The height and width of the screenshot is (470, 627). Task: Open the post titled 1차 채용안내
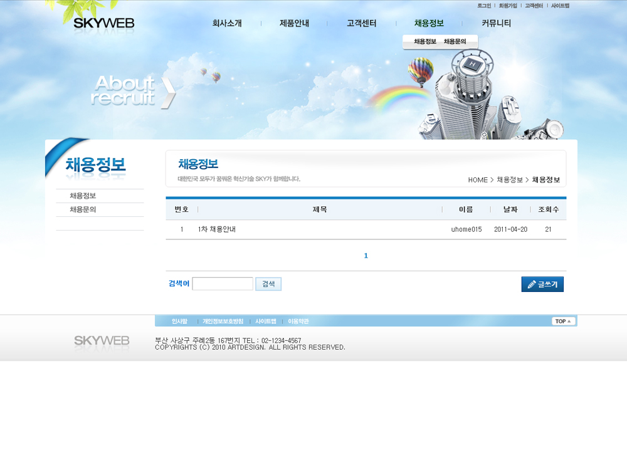pos(217,229)
